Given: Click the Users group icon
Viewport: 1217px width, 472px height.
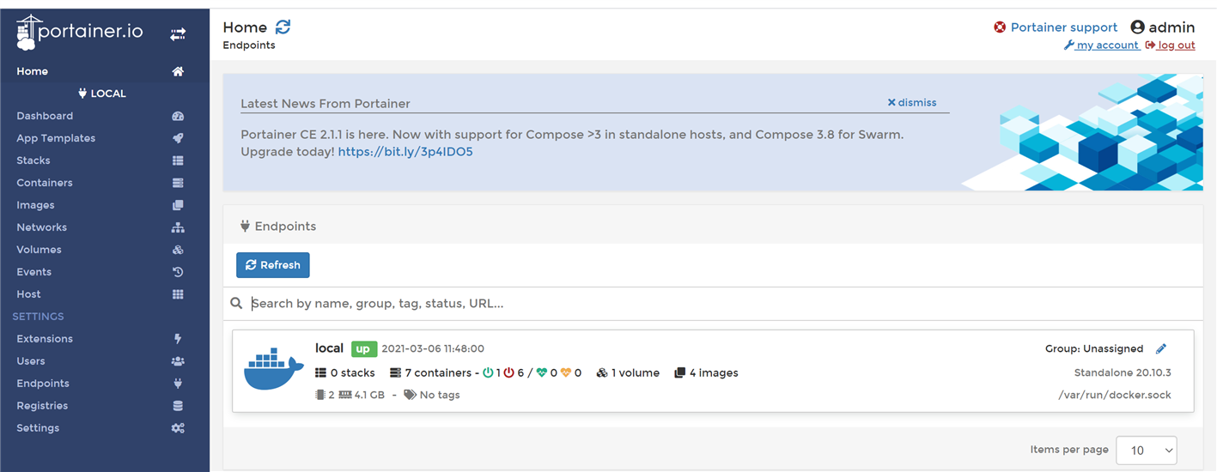Looking at the screenshot, I should point(178,361).
